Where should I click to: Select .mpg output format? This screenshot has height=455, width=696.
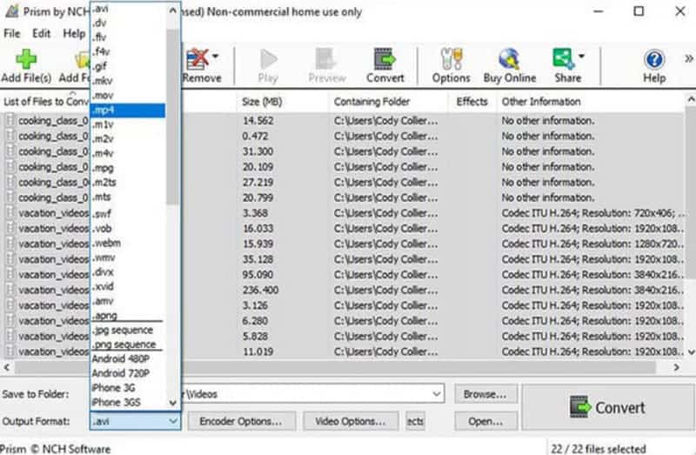pyautogui.click(x=128, y=168)
